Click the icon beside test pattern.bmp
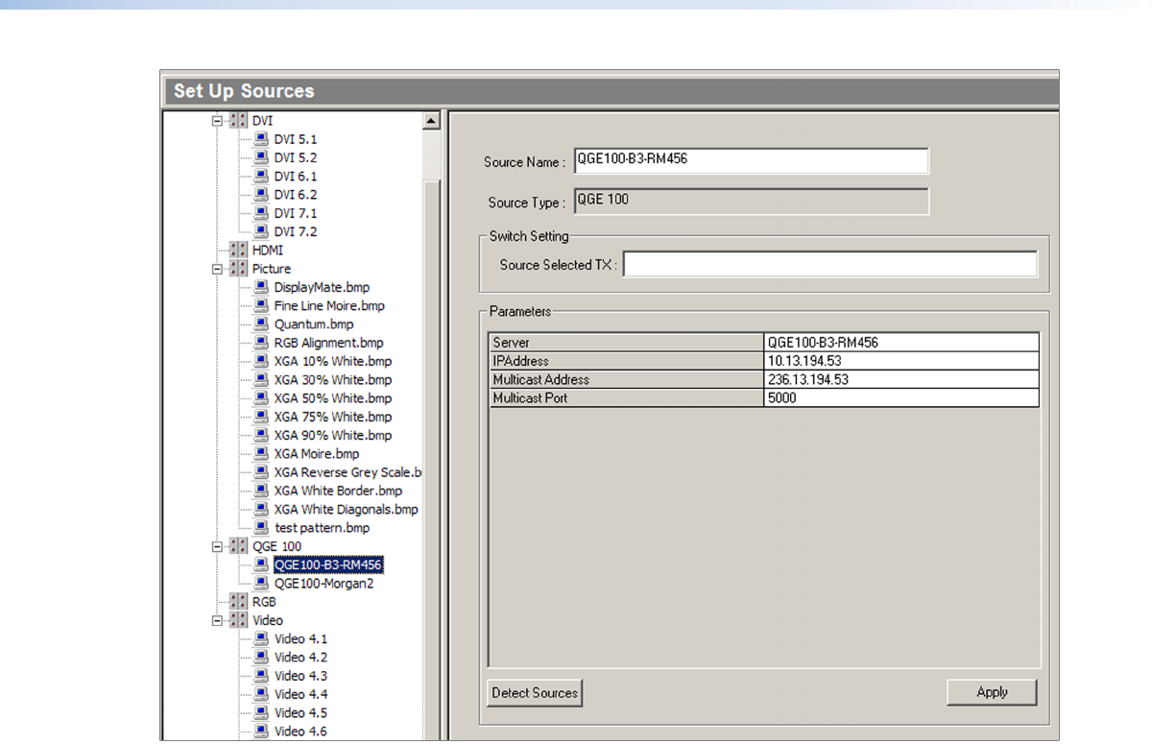This screenshot has height=744, width=1175. click(261, 528)
